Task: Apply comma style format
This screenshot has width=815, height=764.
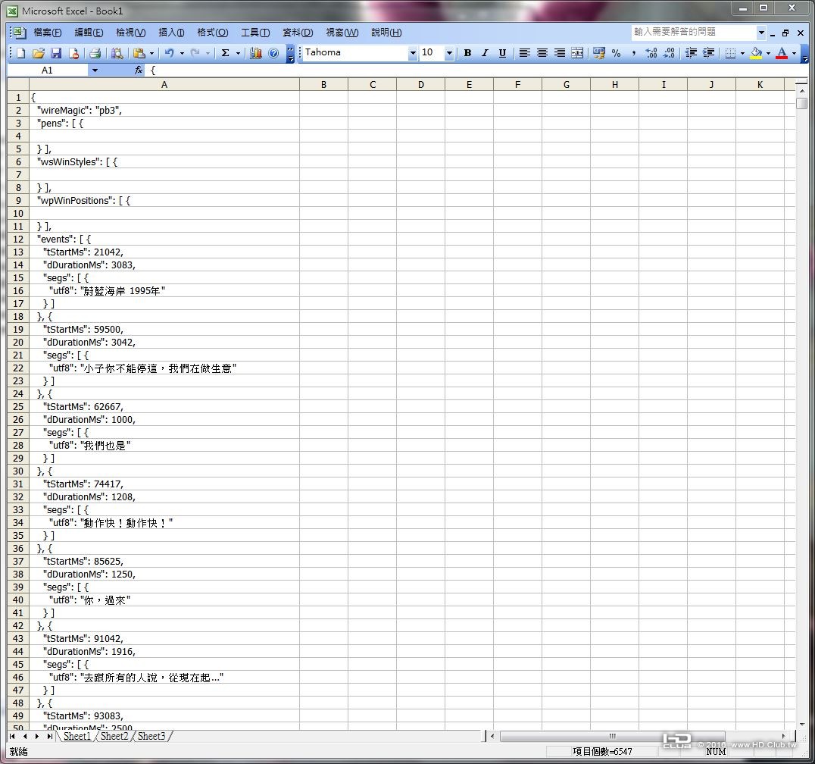Action: tap(634, 53)
